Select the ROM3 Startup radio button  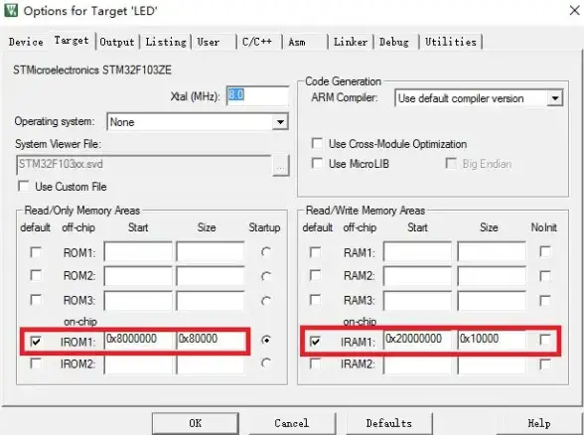(x=266, y=300)
